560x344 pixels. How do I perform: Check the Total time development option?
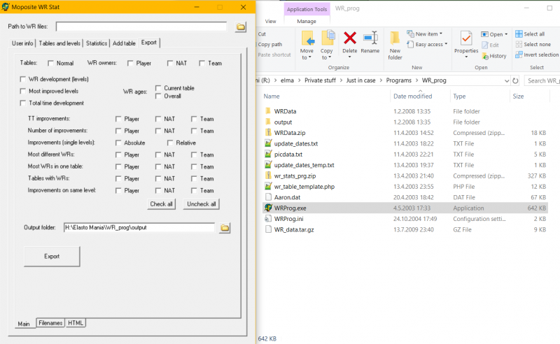coord(24,103)
